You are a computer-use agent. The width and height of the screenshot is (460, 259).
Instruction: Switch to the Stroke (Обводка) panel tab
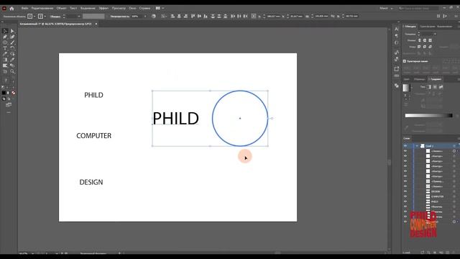[x=410, y=27]
